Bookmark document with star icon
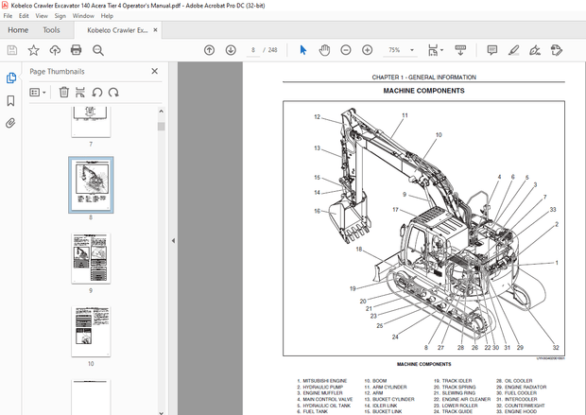Screen dimensions: 586x415 click(34, 50)
